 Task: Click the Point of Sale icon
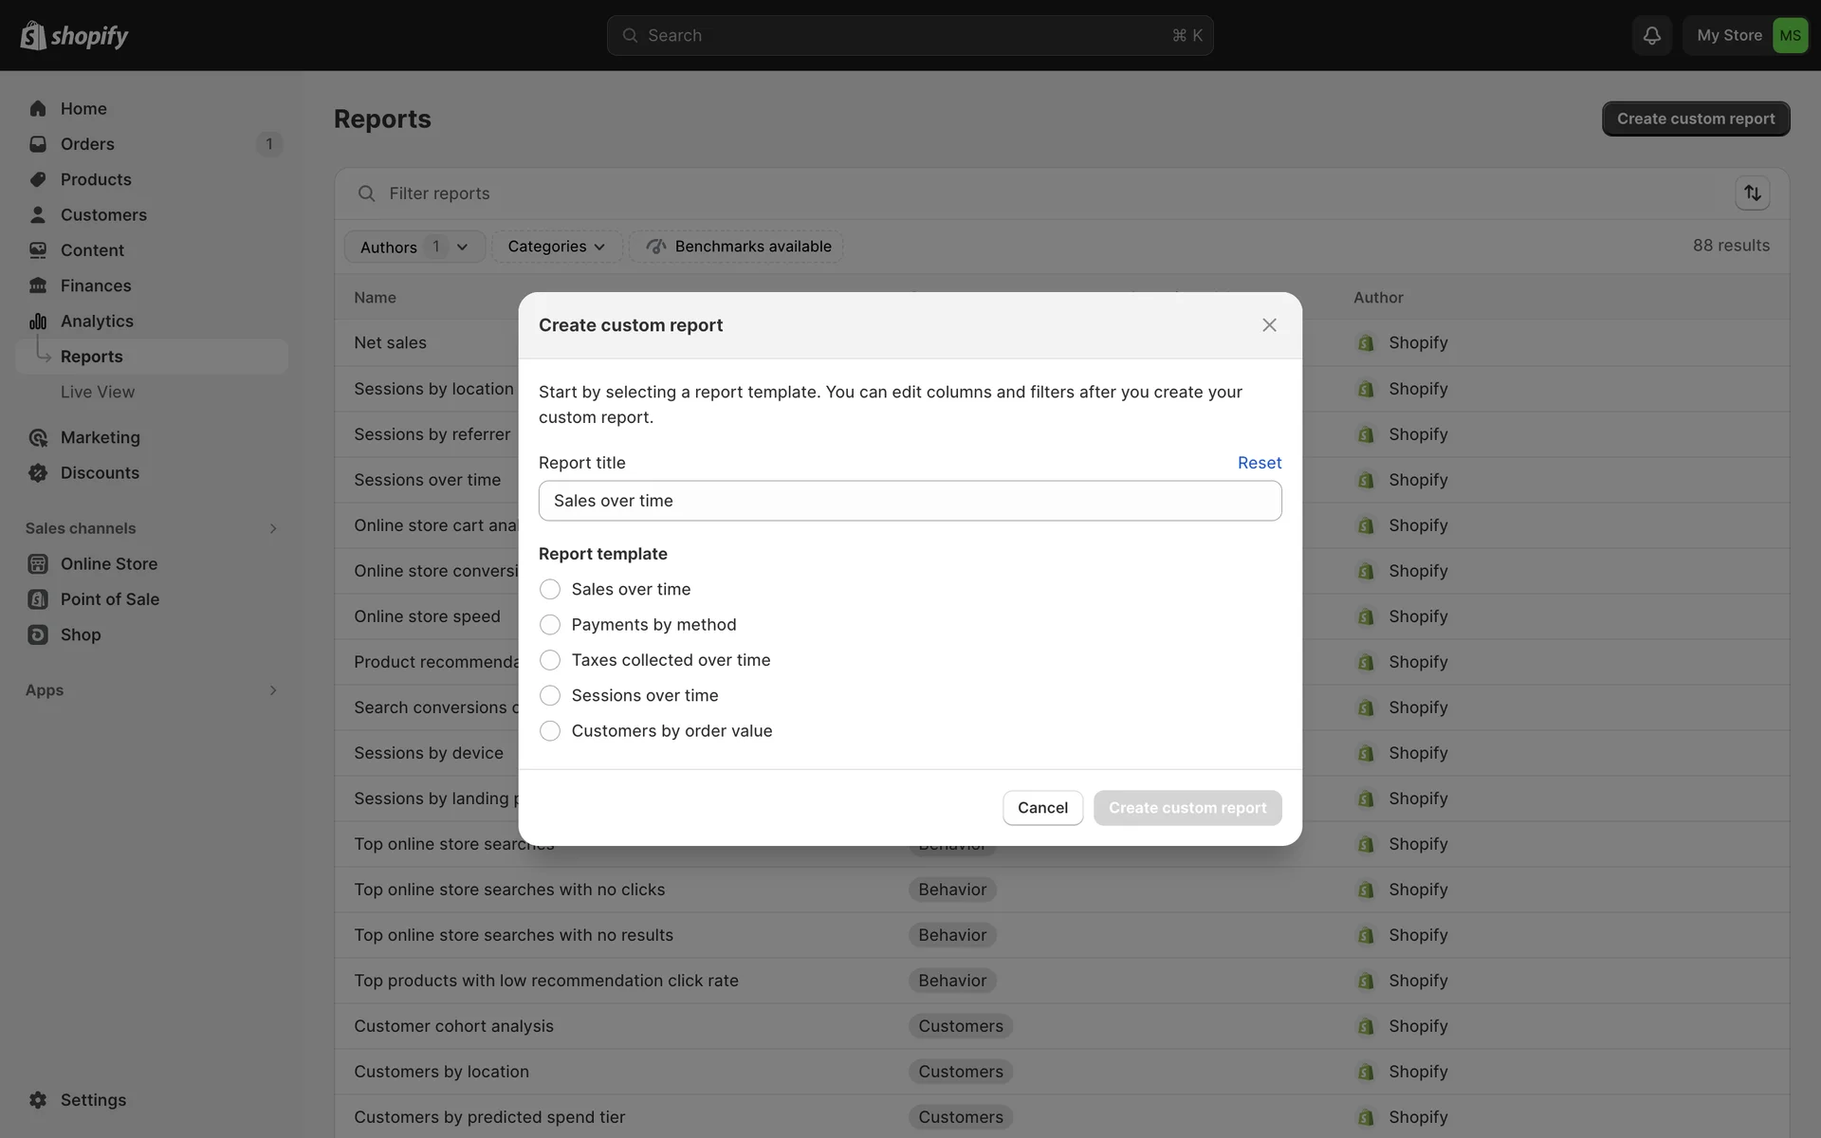tap(38, 599)
